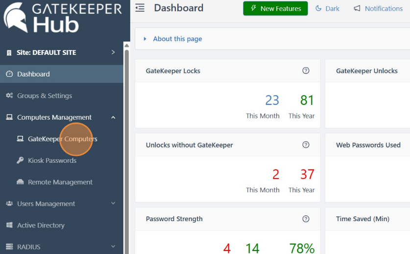Click the GateKeeper Hub helmet logo

point(15,17)
